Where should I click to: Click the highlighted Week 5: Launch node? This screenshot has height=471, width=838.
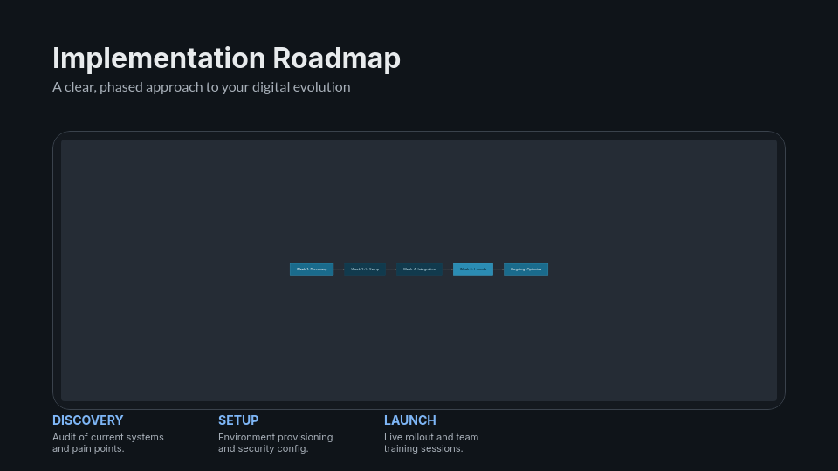point(473,270)
